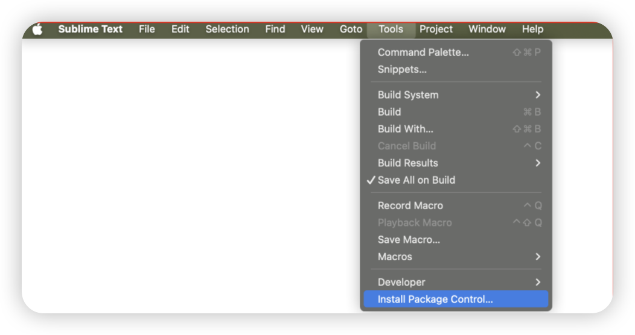Close the Tools menu via its title

click(391, 29)
